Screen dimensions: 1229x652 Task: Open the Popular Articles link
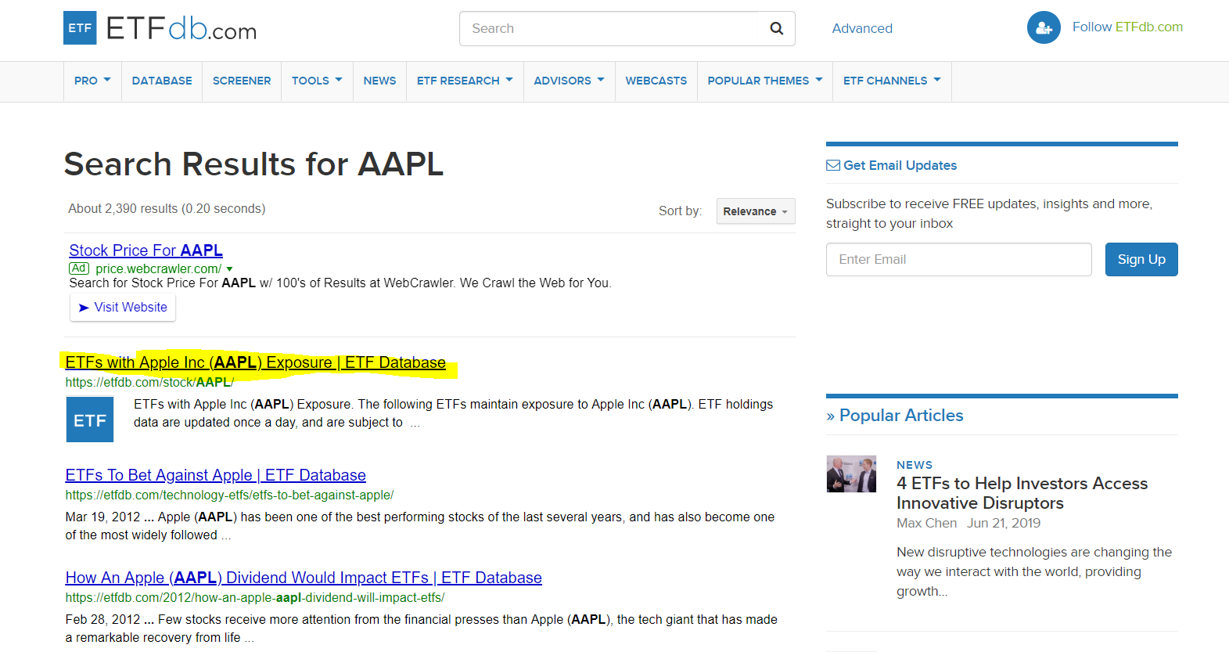click(901, 416)
